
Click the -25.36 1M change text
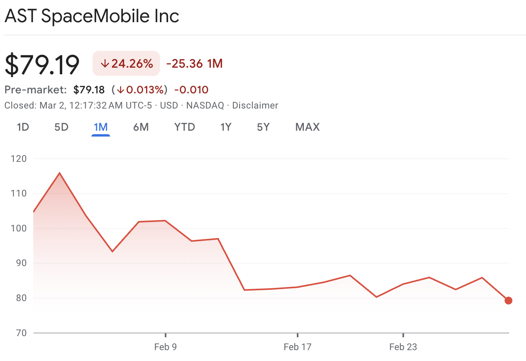[195, 63]
